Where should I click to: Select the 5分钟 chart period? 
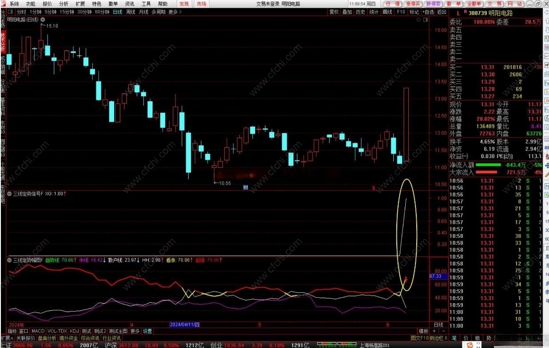[51, 12]
